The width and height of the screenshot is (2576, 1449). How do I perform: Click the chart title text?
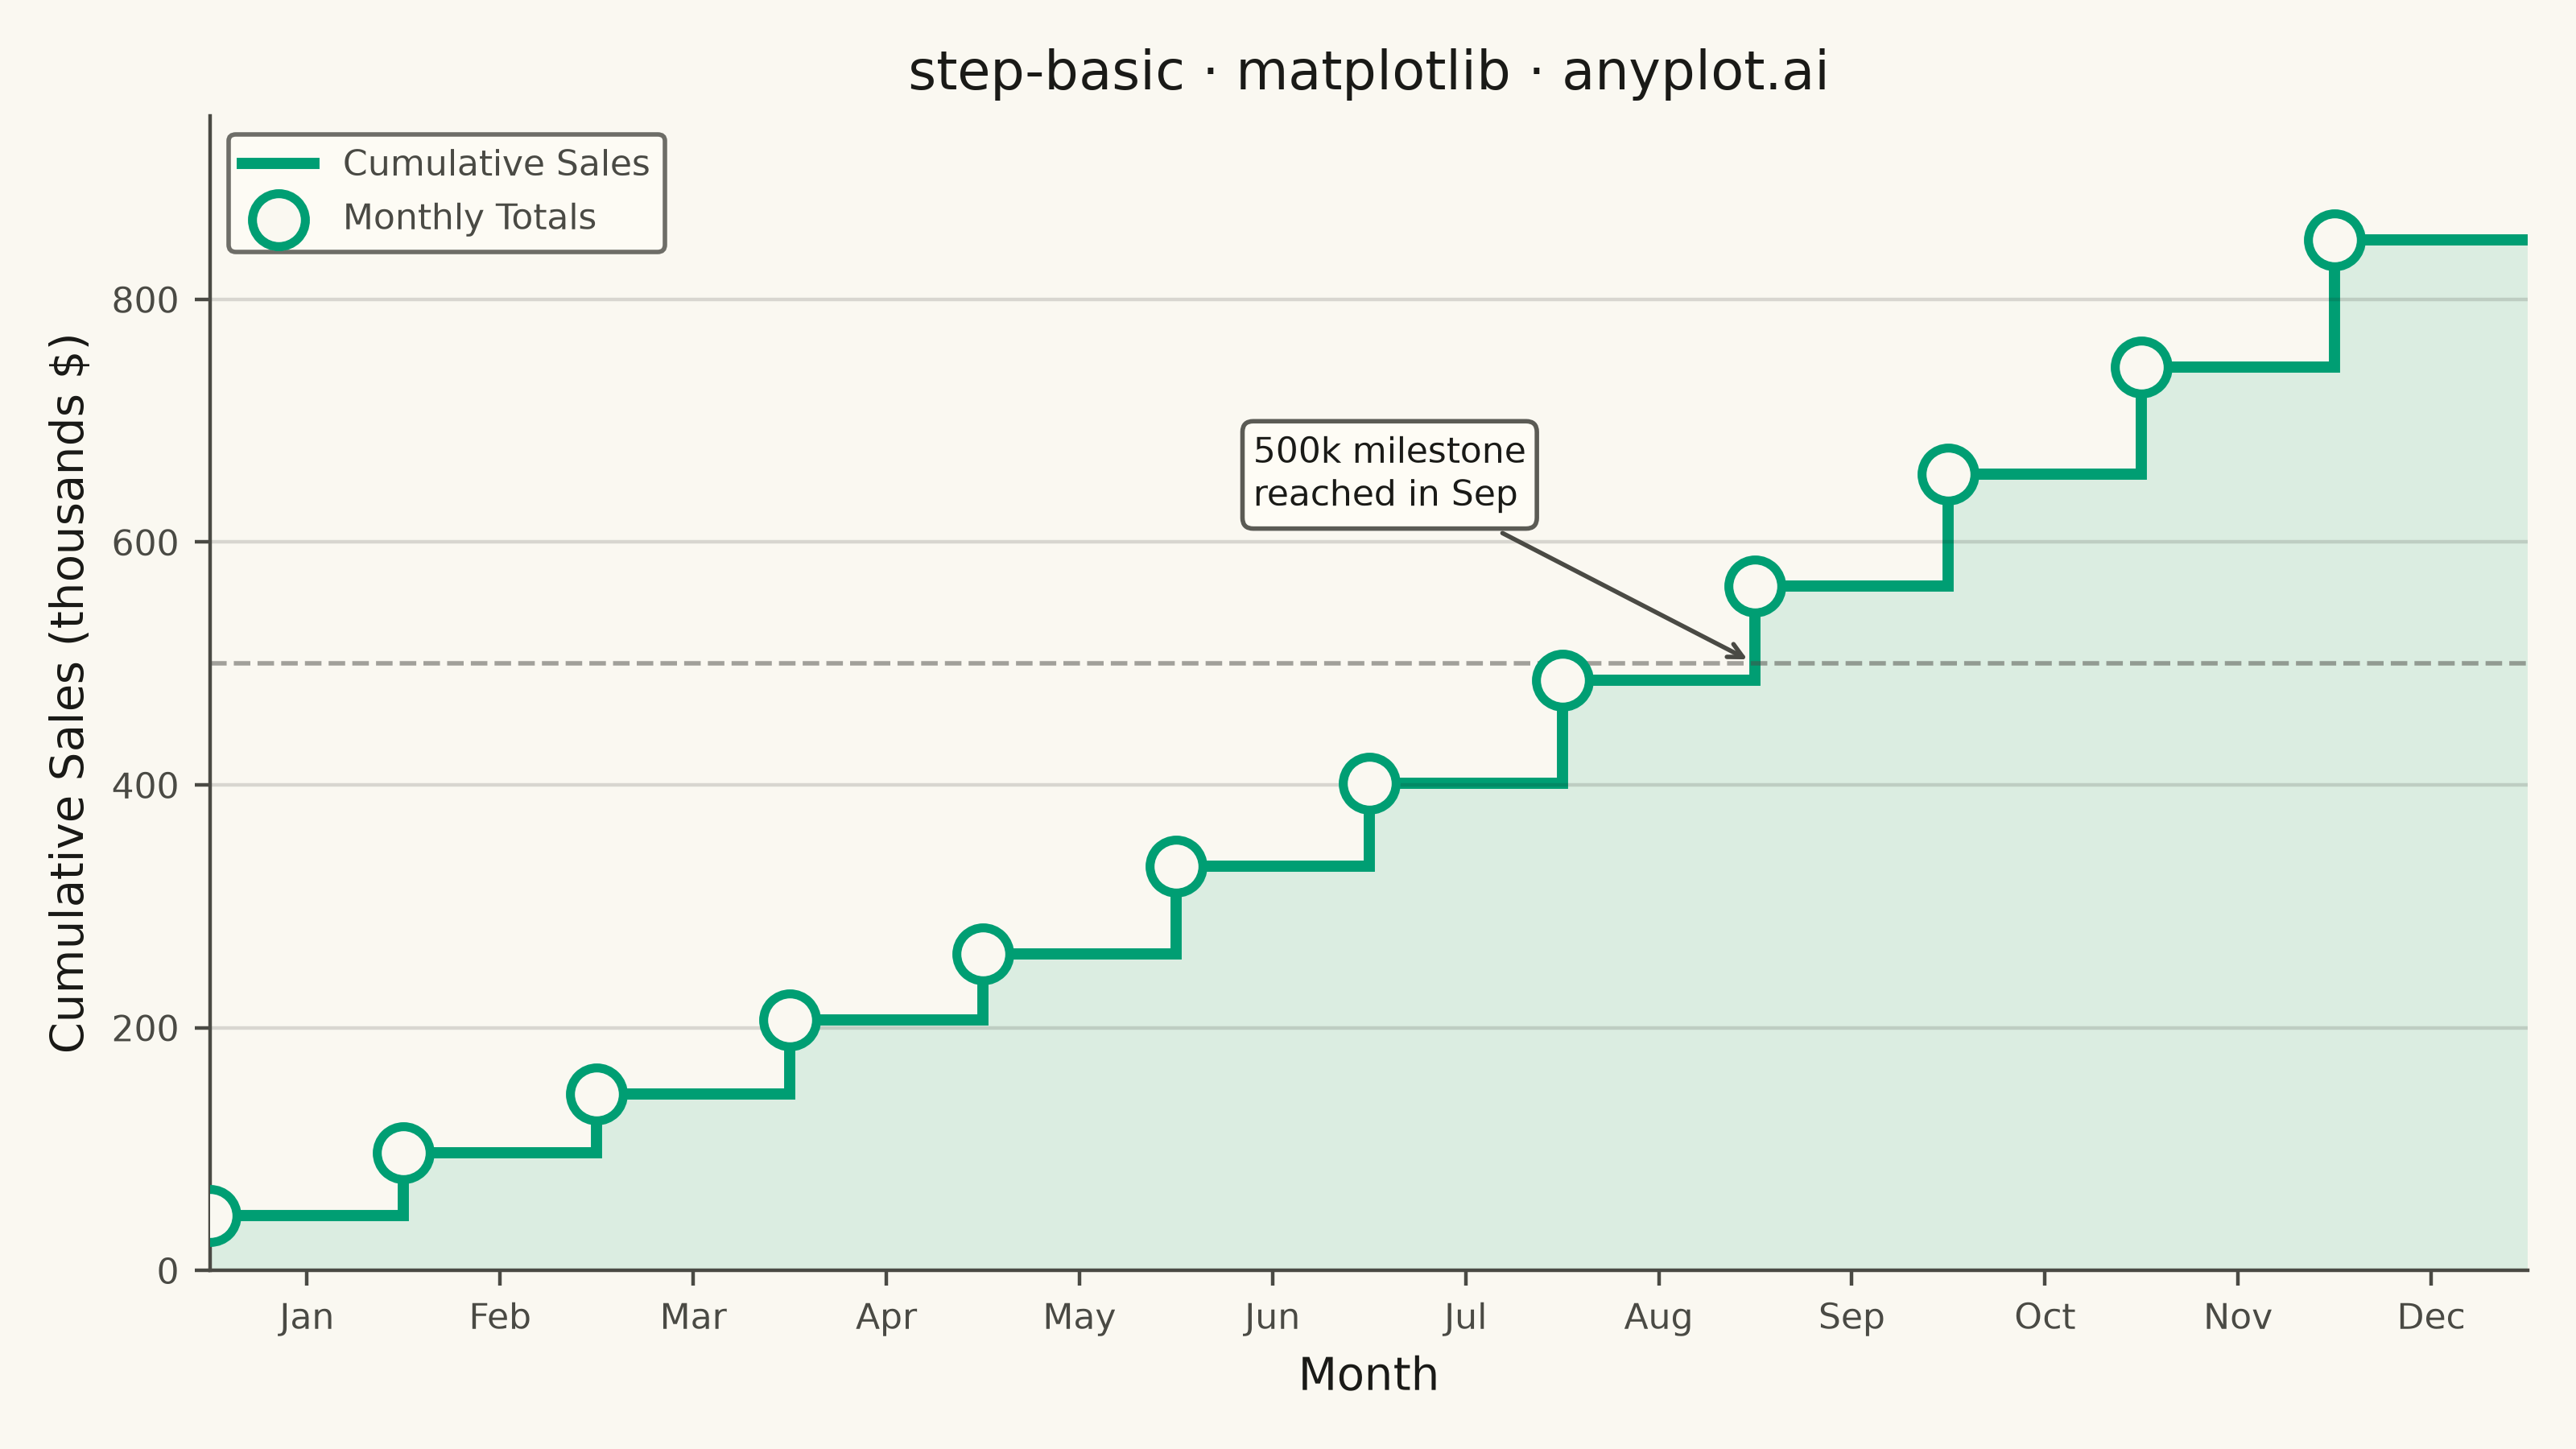click(1368, 72)
